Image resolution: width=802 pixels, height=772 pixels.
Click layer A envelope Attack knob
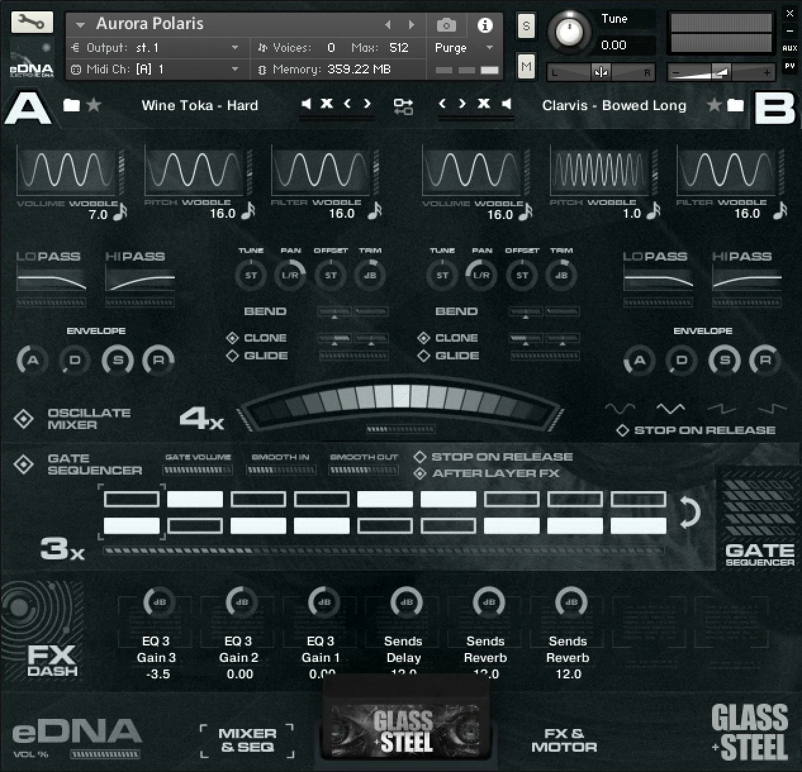[x=32, y=360]
